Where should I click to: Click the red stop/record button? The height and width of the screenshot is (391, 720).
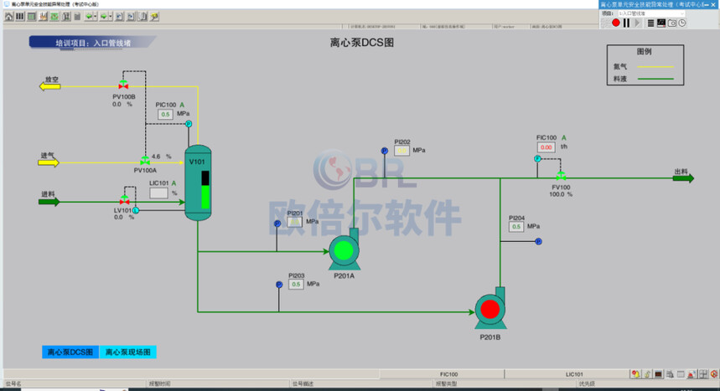point(616,23)
